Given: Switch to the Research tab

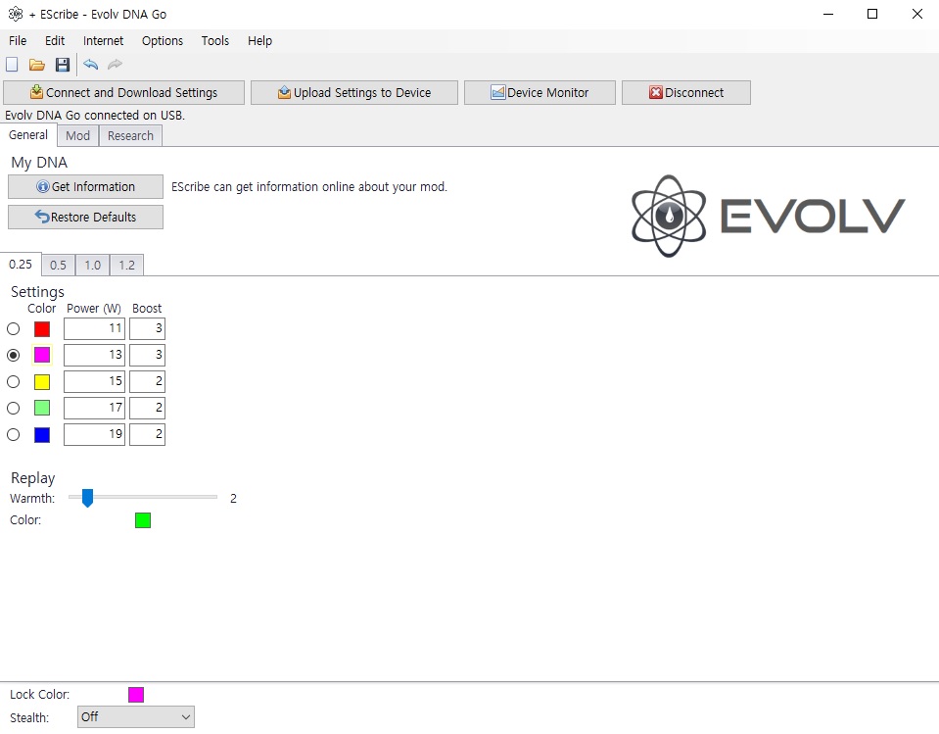Looking at the screenshot, I should (130, 136).
